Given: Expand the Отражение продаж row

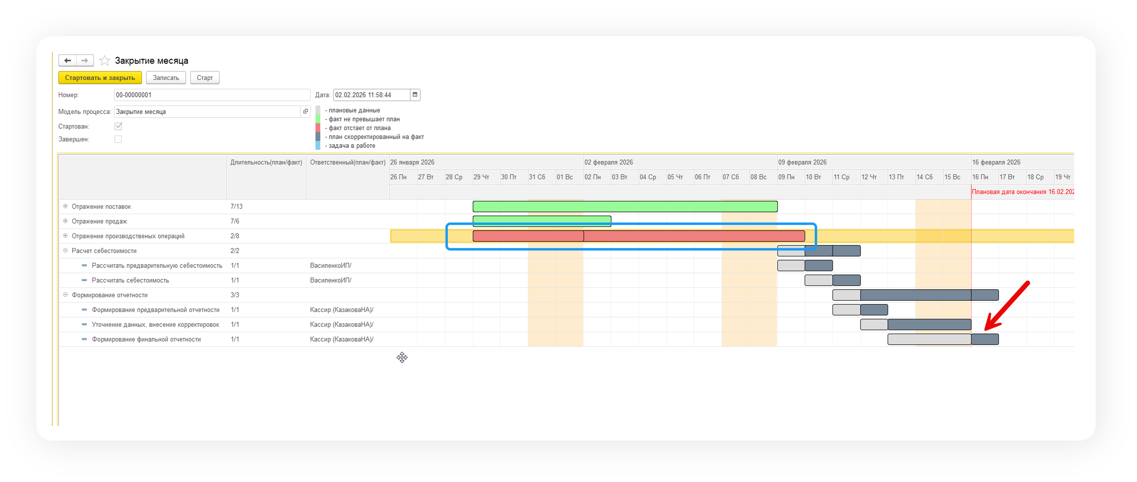Looking at the screenshot, I should [65, 221].
